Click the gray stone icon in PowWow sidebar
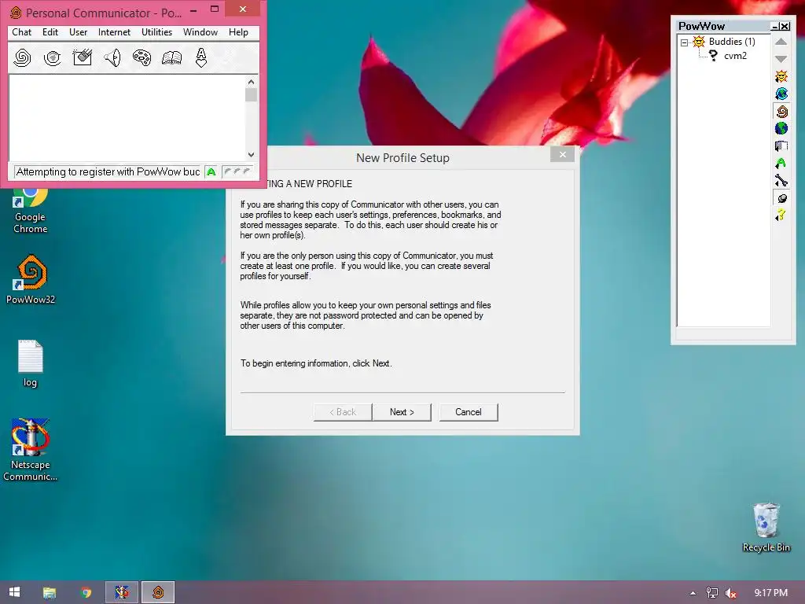This screenshot has width=805, height=604. pos(781,198)
